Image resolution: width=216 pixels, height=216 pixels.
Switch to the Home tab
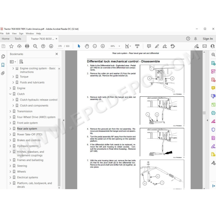6,39
